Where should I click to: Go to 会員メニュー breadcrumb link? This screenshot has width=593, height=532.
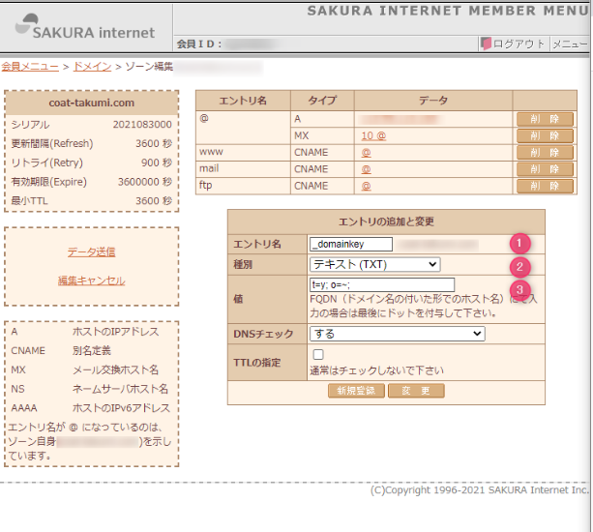coord(29,67)
